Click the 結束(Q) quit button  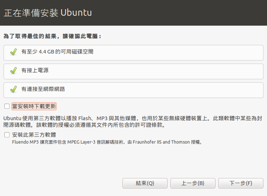click(x=145, y=183)
